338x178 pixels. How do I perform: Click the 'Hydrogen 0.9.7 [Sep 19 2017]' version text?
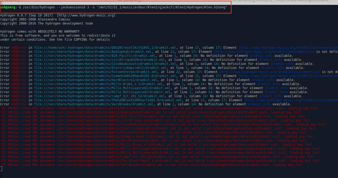[26, 15]
